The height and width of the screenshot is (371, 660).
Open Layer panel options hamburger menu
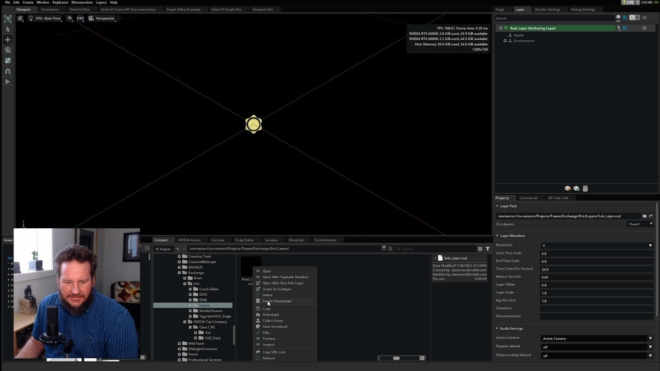point(644,18)
